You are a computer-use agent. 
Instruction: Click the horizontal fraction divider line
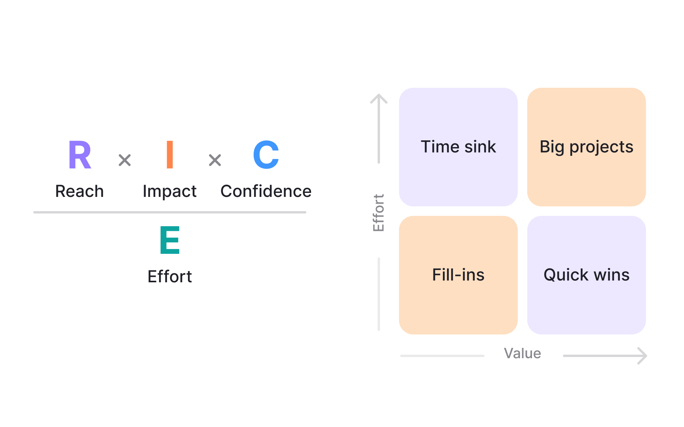point(170,212)
